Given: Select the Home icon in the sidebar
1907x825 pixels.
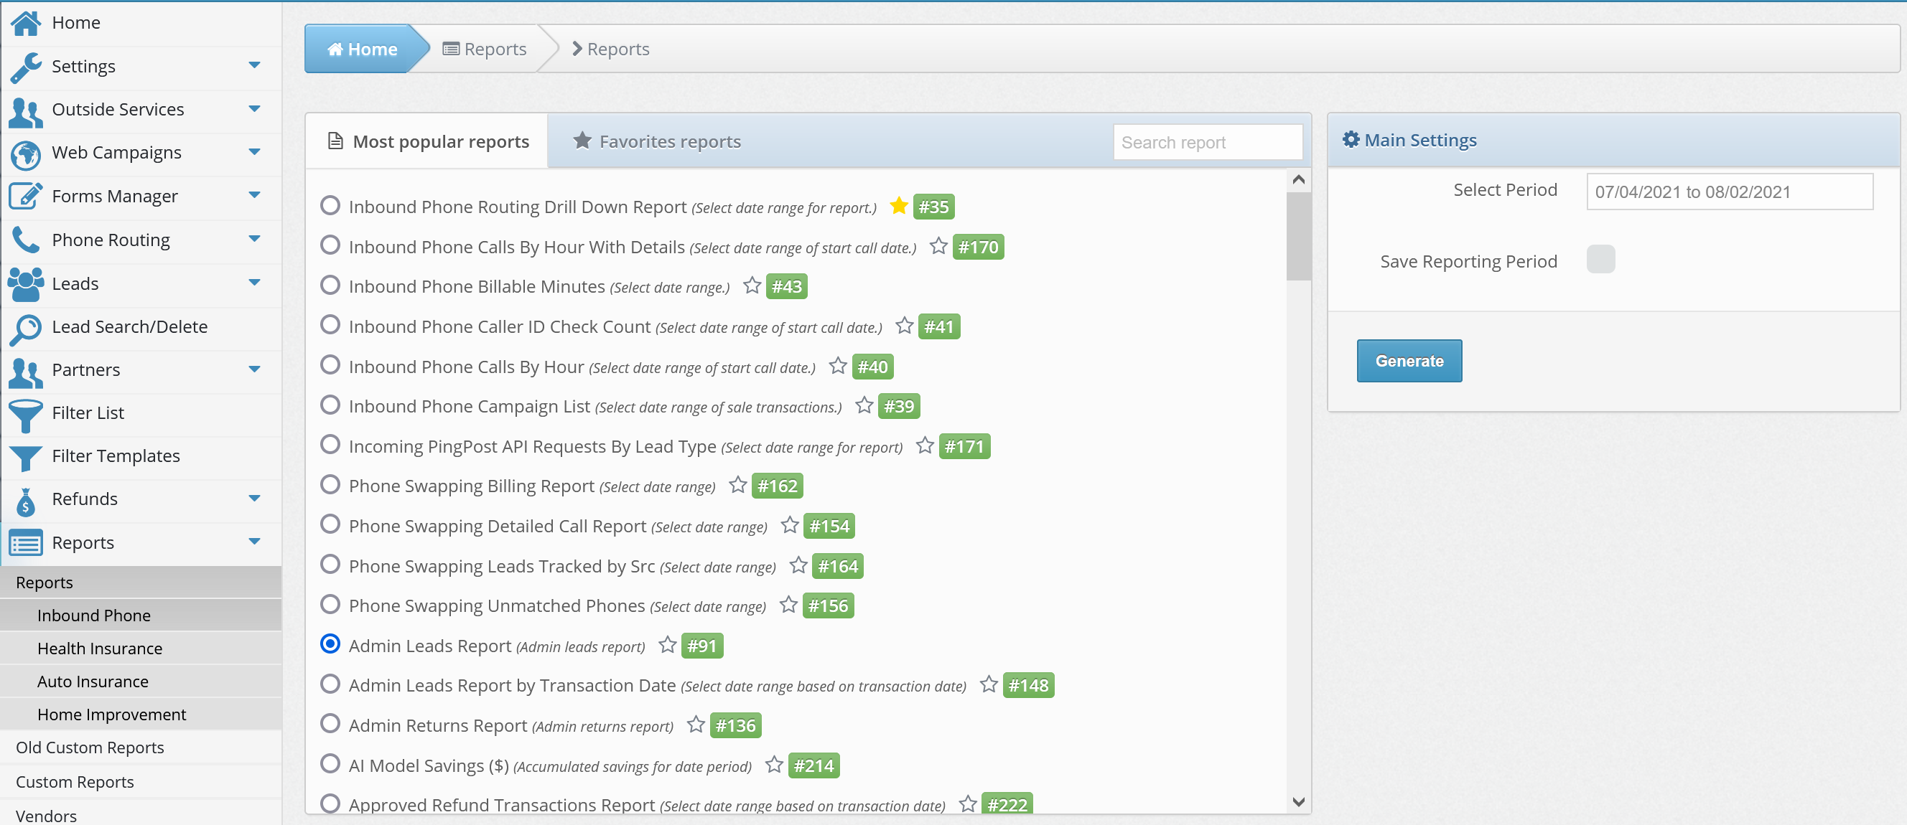Looking at the screenshot, I should (25, 22).
